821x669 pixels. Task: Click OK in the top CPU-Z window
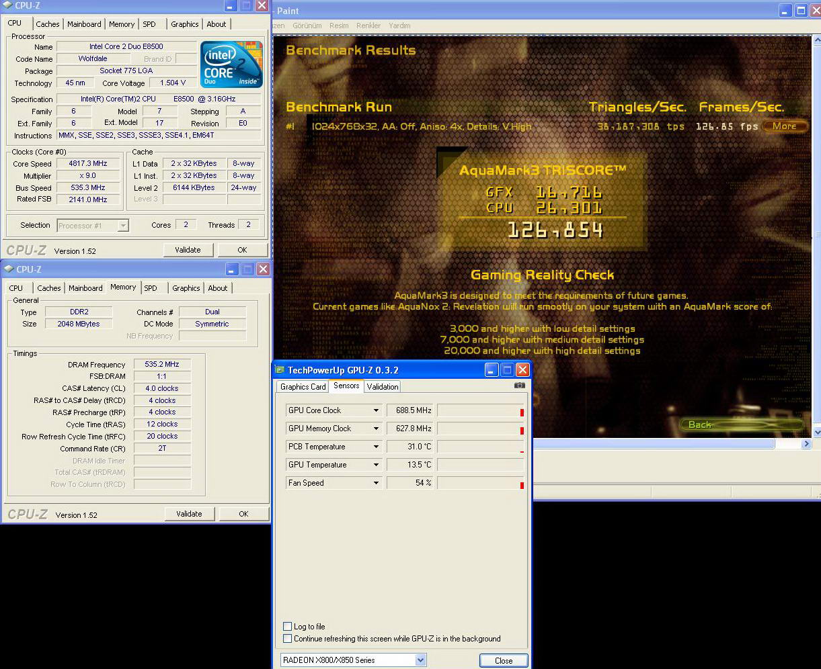pos(242,250)
